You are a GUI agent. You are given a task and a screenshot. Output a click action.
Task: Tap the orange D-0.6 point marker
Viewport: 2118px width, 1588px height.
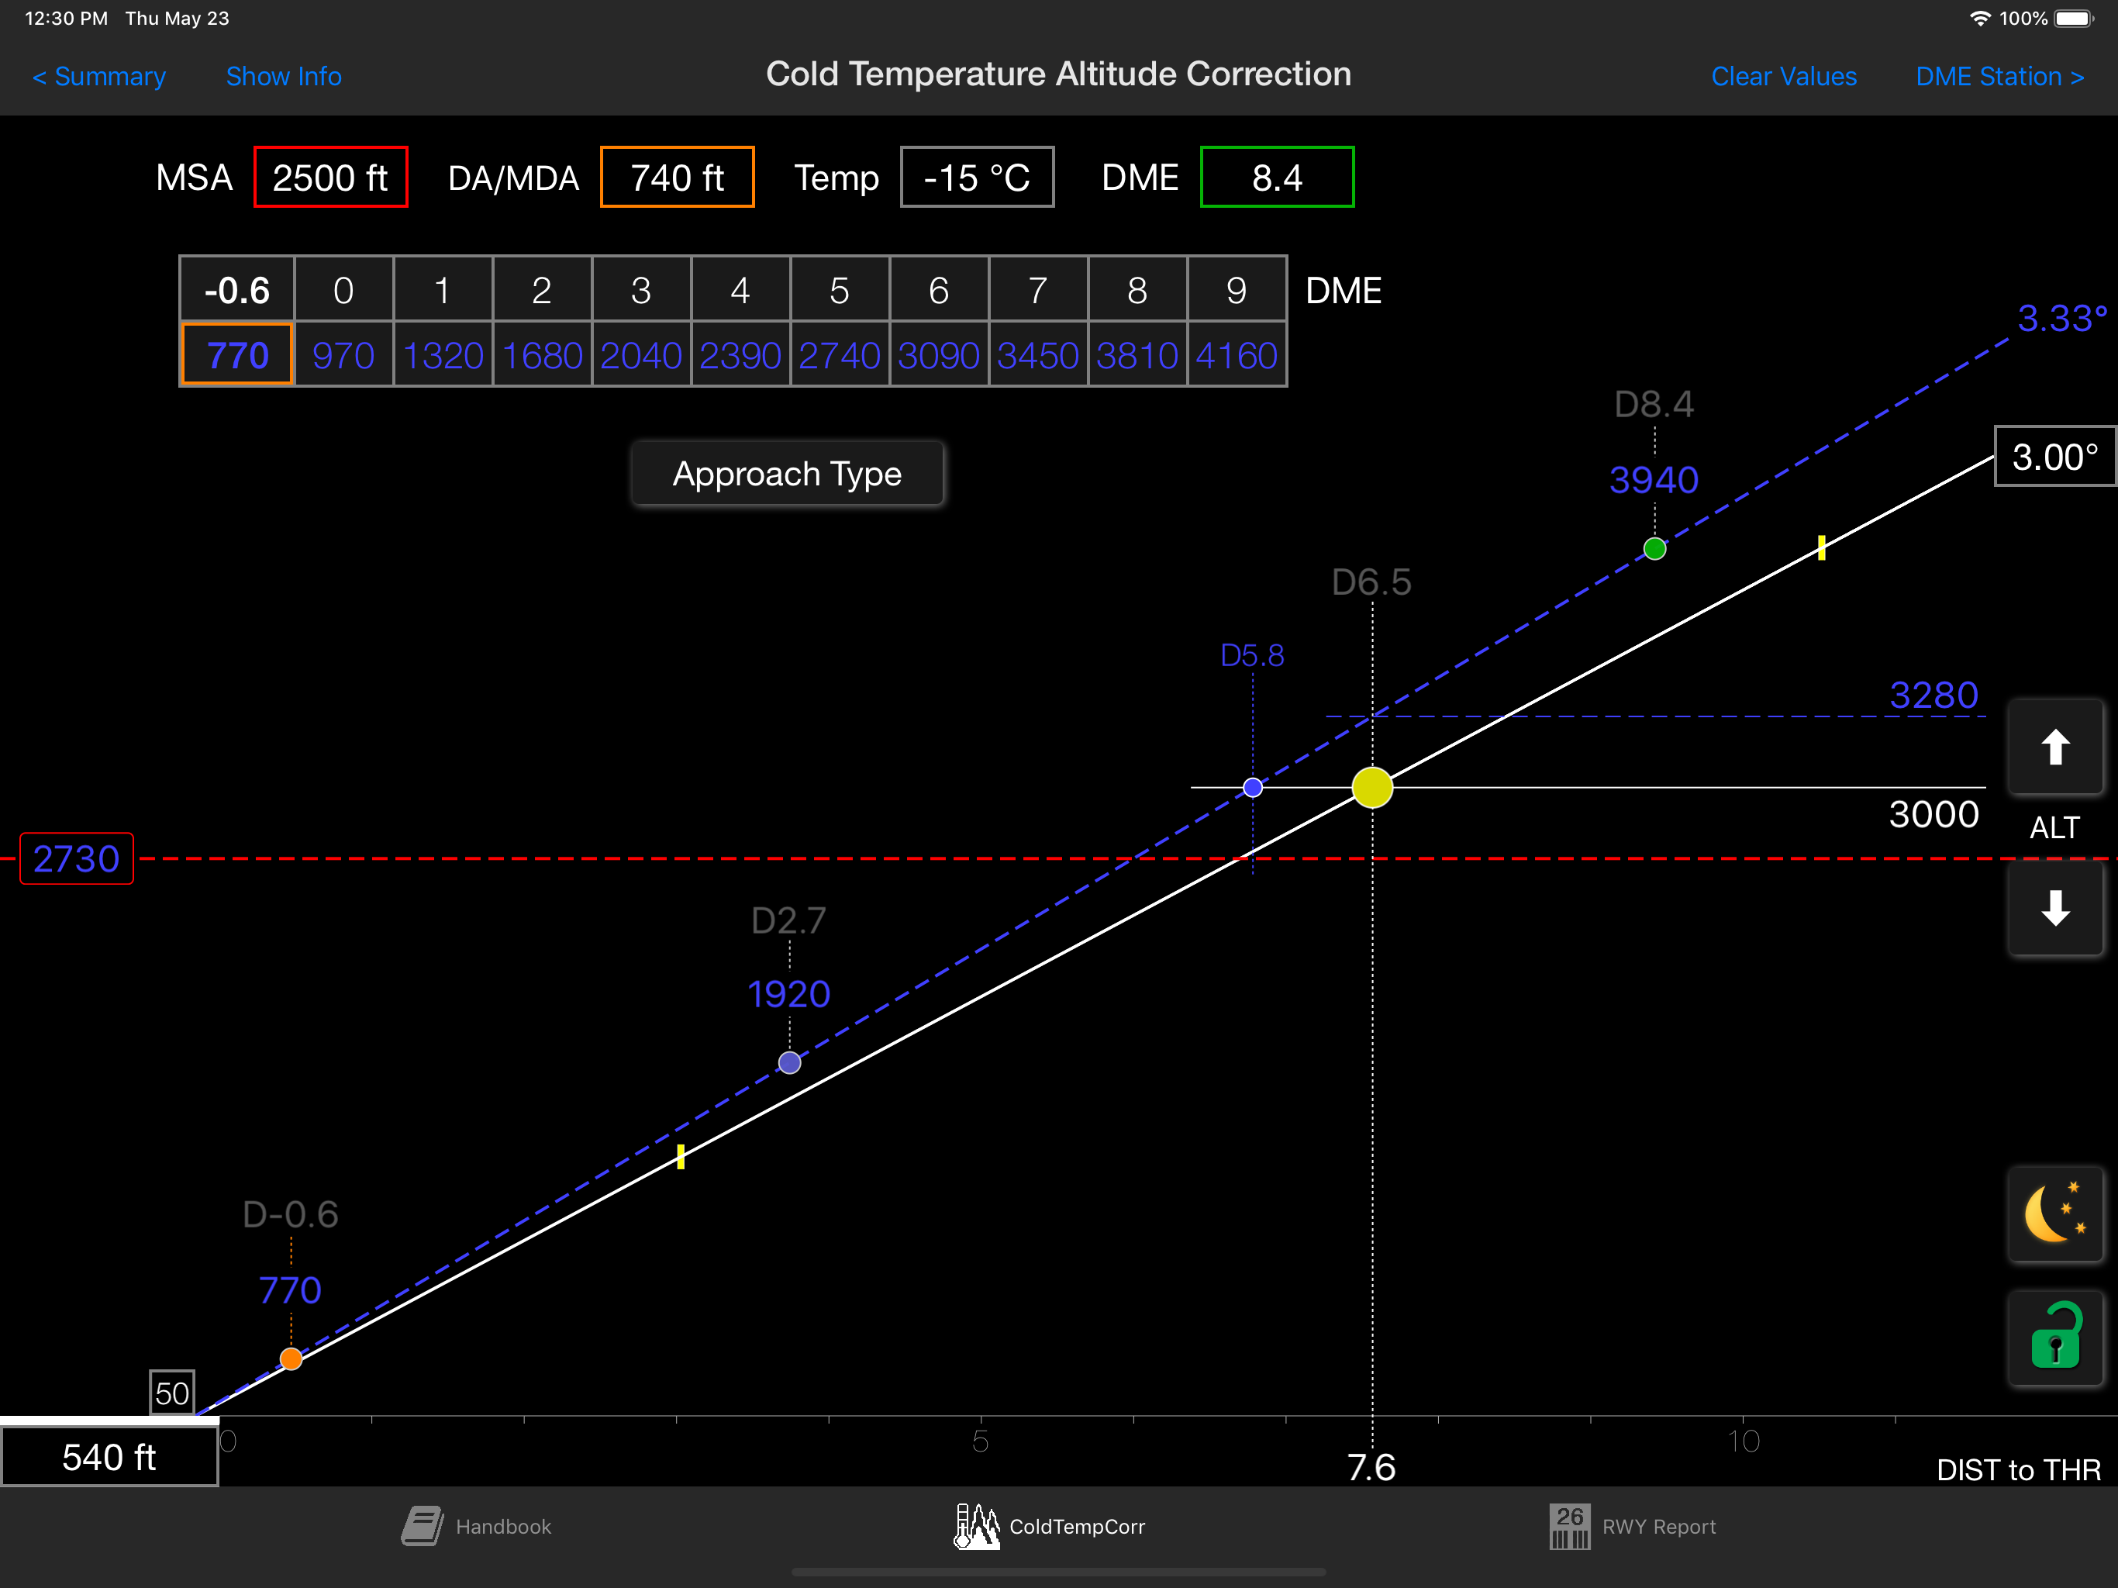point(291,1358)
